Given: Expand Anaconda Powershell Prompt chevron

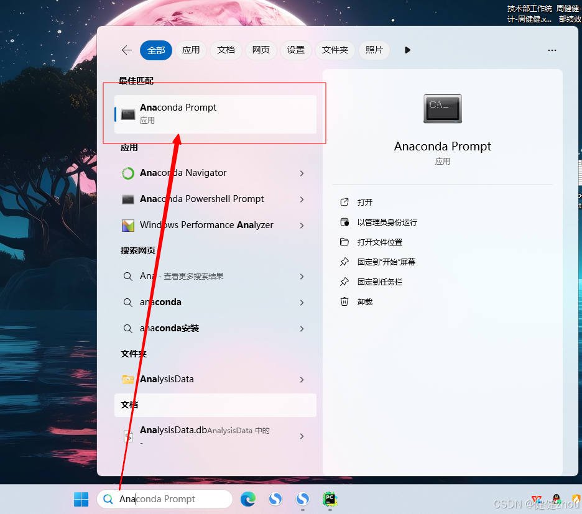Looking at the screenshot, I should (x=302, y=200).
